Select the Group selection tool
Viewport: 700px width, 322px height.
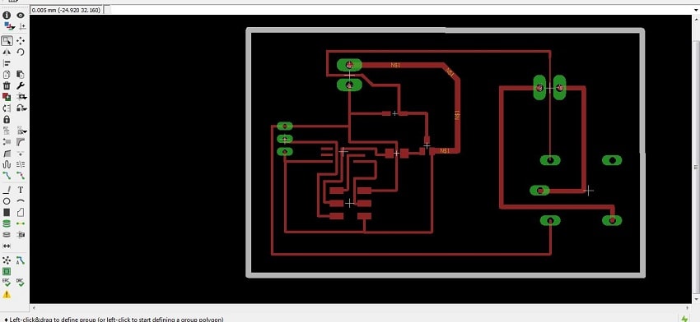[7, 41]
